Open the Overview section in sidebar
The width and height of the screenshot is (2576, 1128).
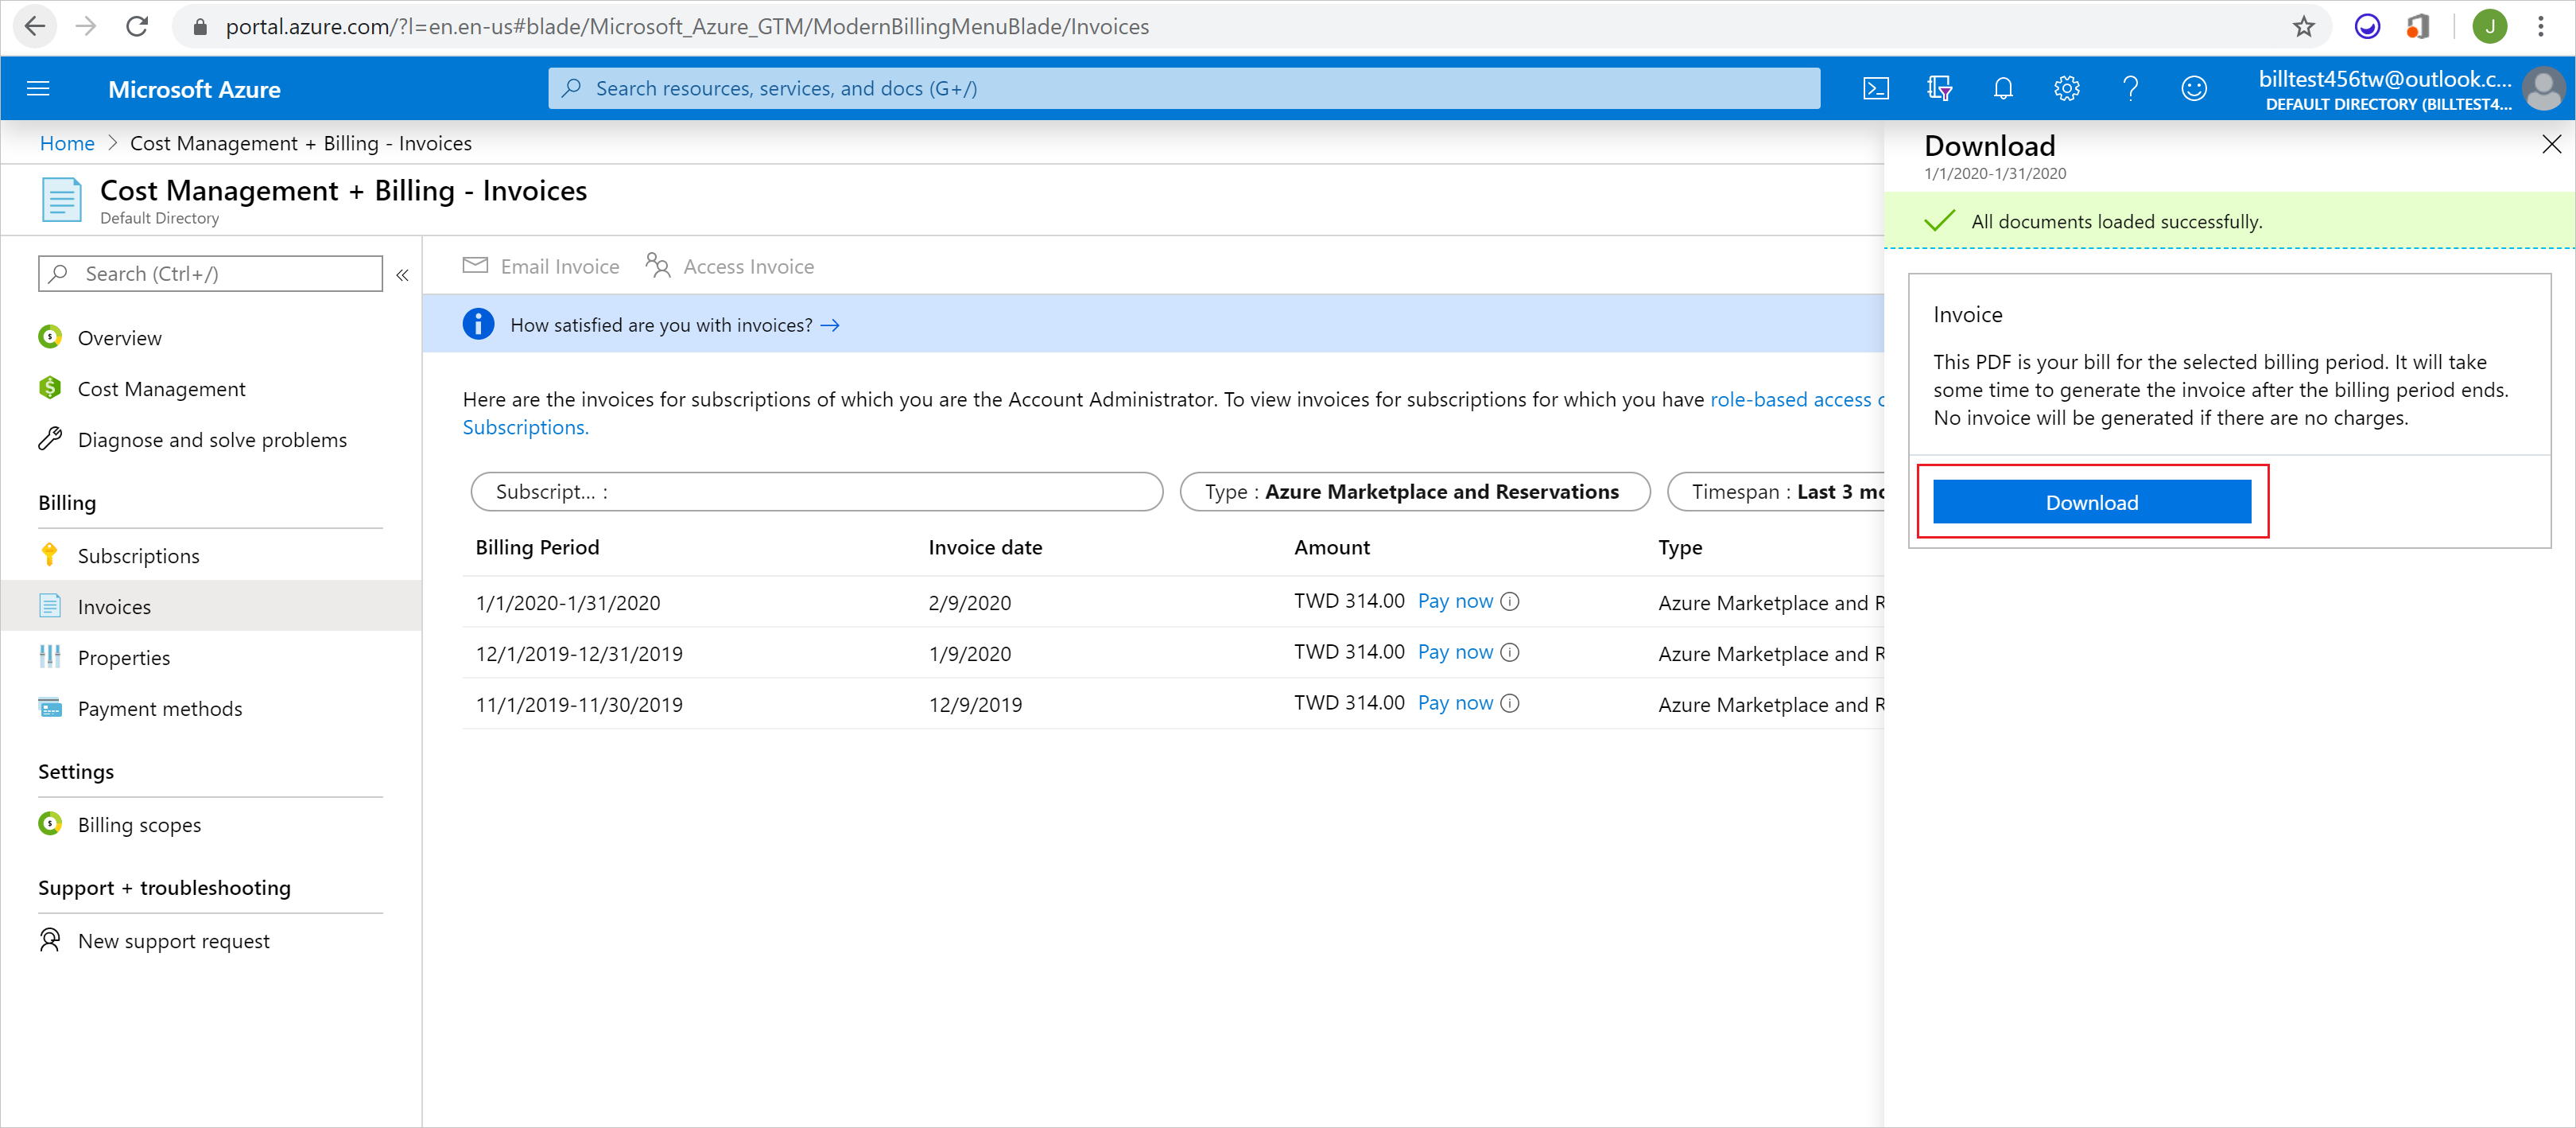point(120,337)
